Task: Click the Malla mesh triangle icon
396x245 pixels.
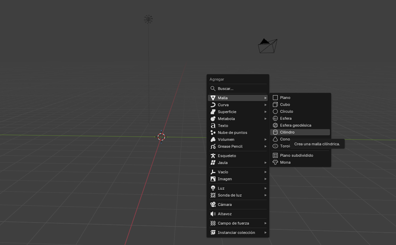Action: click(213, 98)
